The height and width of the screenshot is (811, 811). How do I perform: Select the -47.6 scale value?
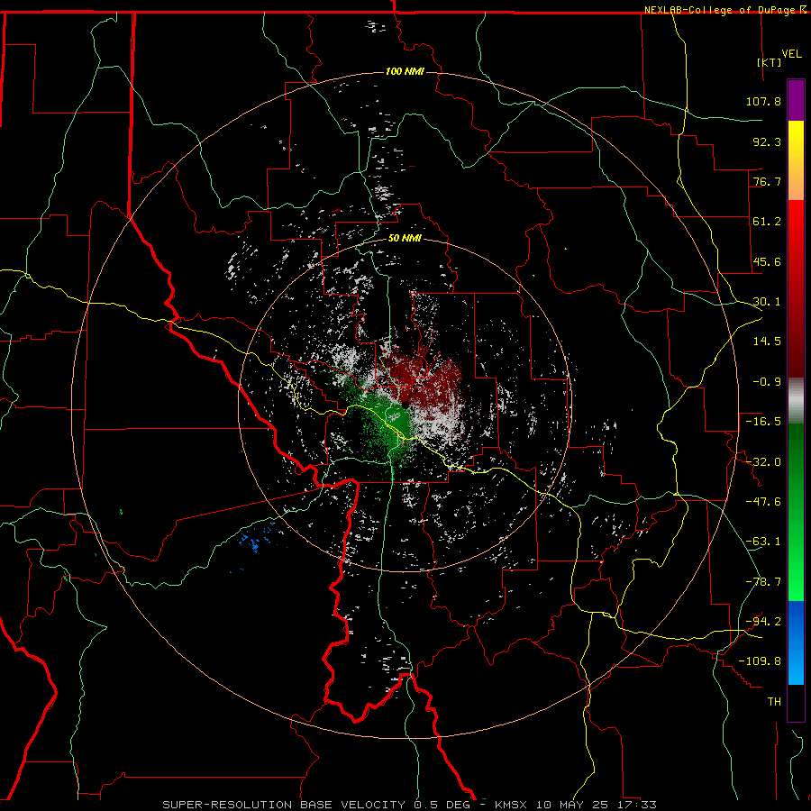[763, 502]
